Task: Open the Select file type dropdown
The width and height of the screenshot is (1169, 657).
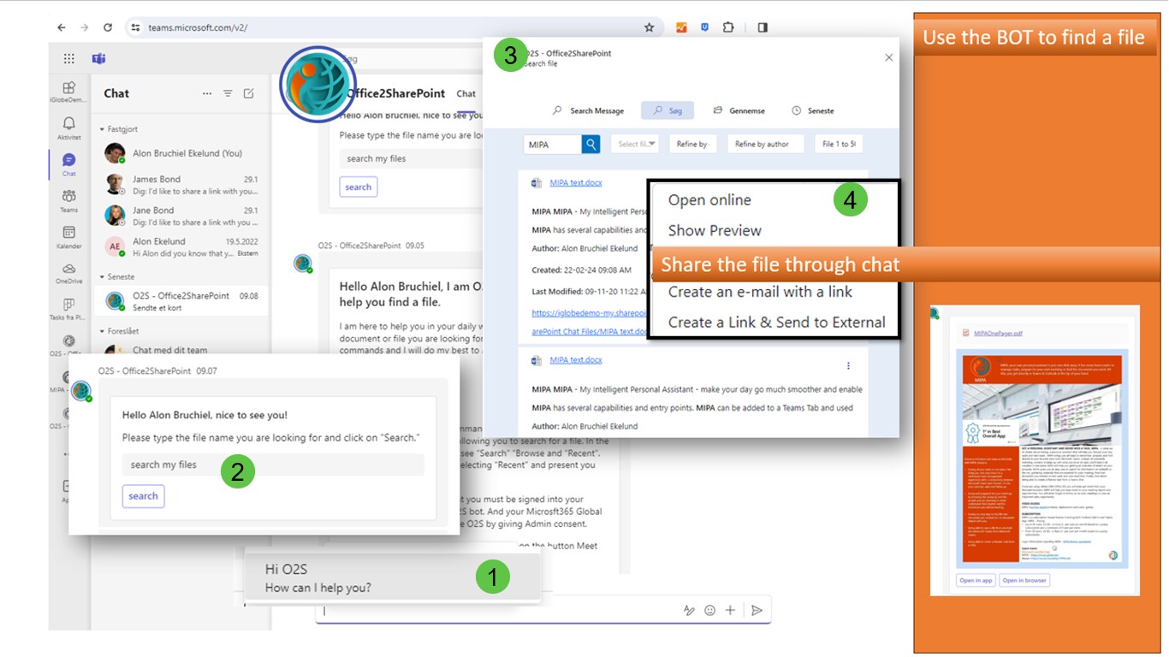Action: pyautogui.click(x=635, y=145)
